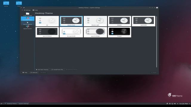Select the Oxygen theme thumbnail
This screenshot has width=191, height=107.
pyautogui.click(x=119, y=32)
